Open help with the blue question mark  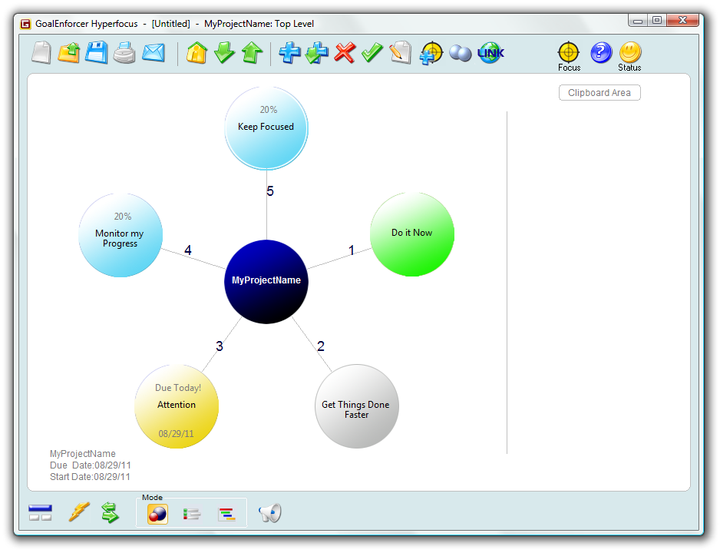click(x=601, y=52)
